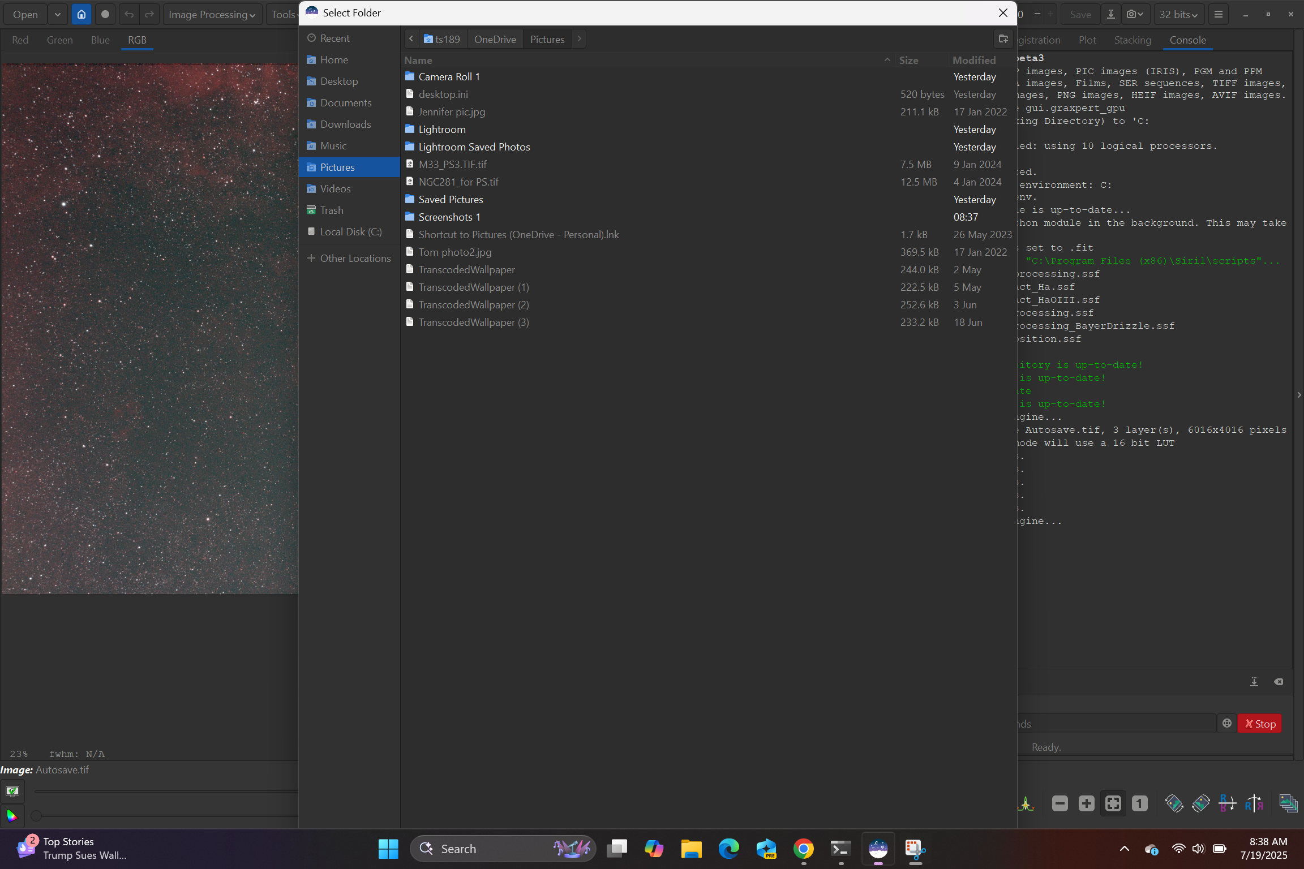Switch to the Stacking tab
Viewport: 1304px width, 869px height.
click(1133, 40)
